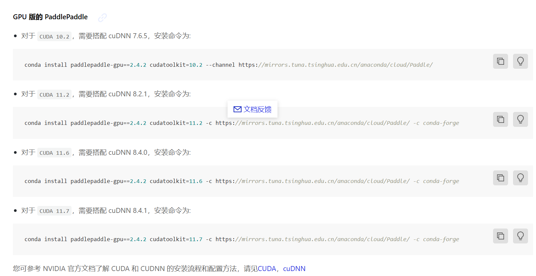Copy the CUDA 10.2 install command

[500, 61]
